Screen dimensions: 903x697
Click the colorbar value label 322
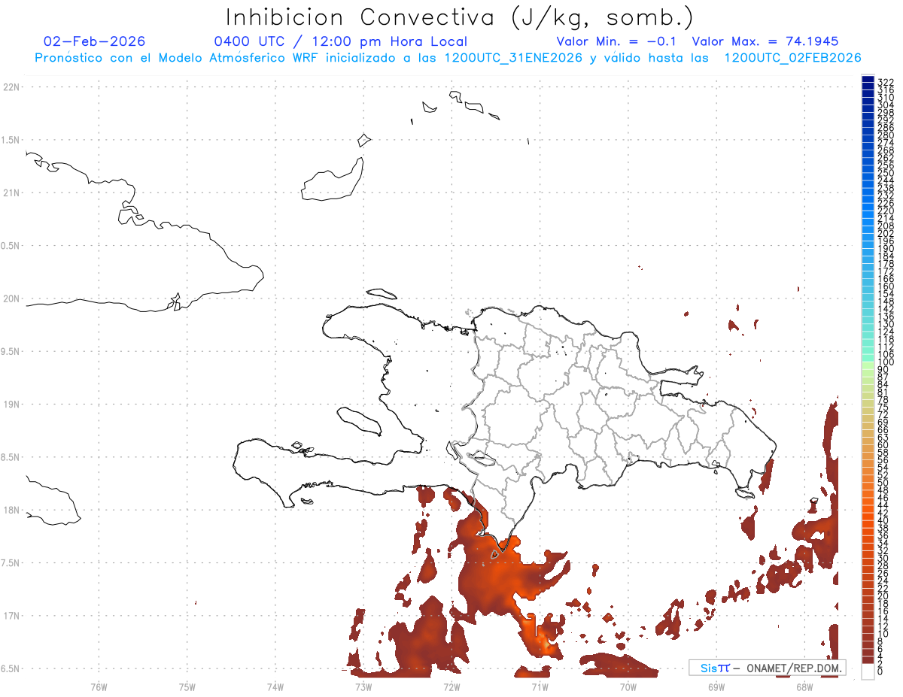coord(886,82)
